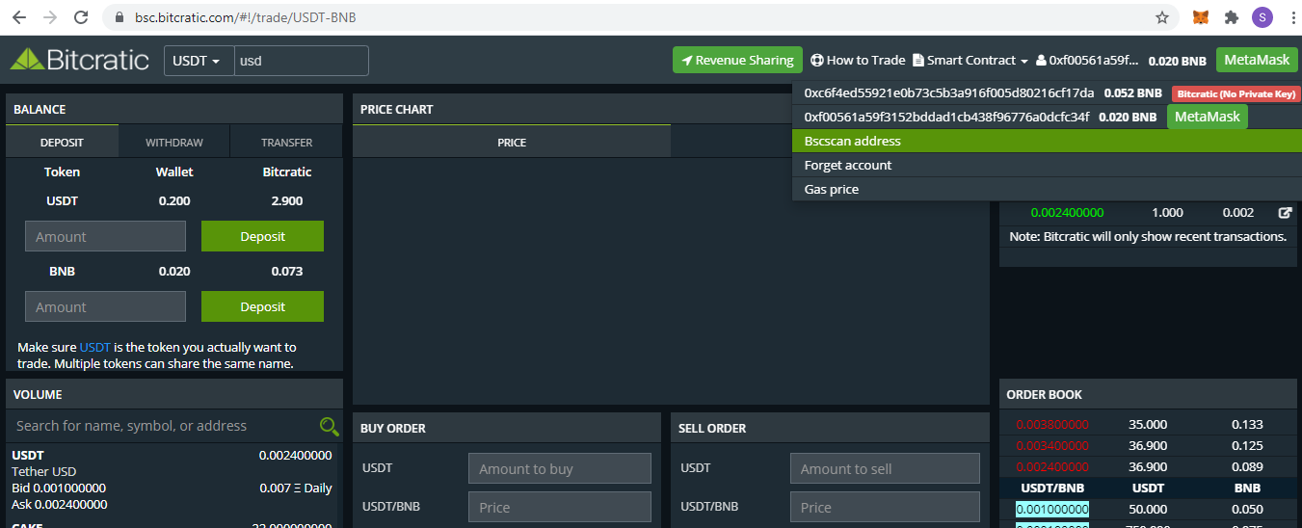Viewport: 1302px width, 528px height.
Task: Click the MetaMask fox extension icon
Action: click(x=1201, y=17)
